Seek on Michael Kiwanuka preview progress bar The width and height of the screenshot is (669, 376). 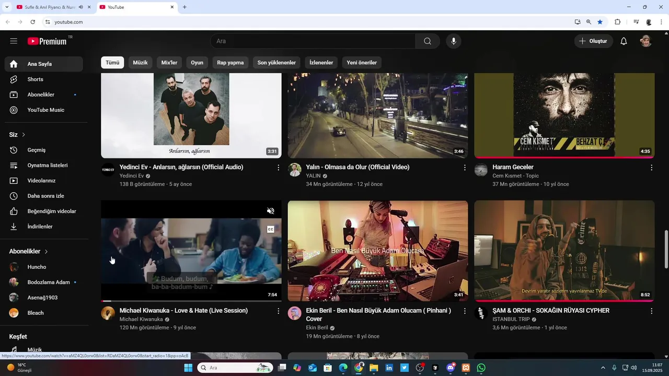point(191,301)
